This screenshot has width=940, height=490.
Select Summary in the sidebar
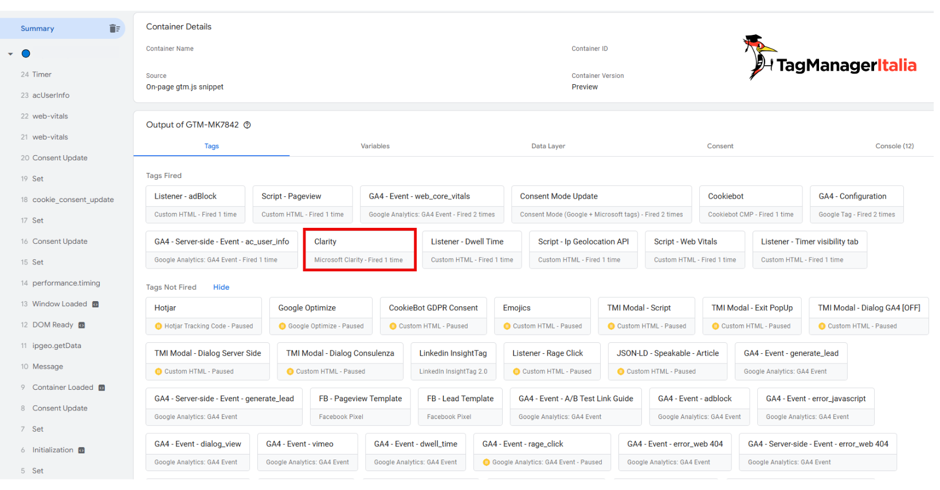(x=62, y=29)
